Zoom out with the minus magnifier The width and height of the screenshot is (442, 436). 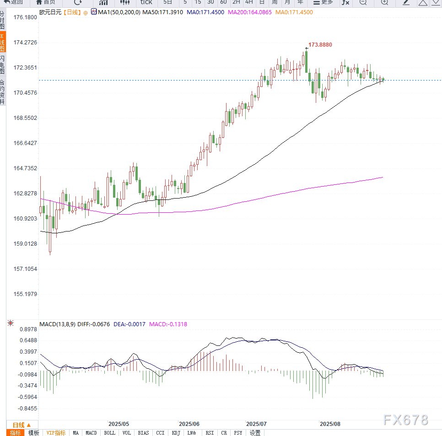click(363, 2)
